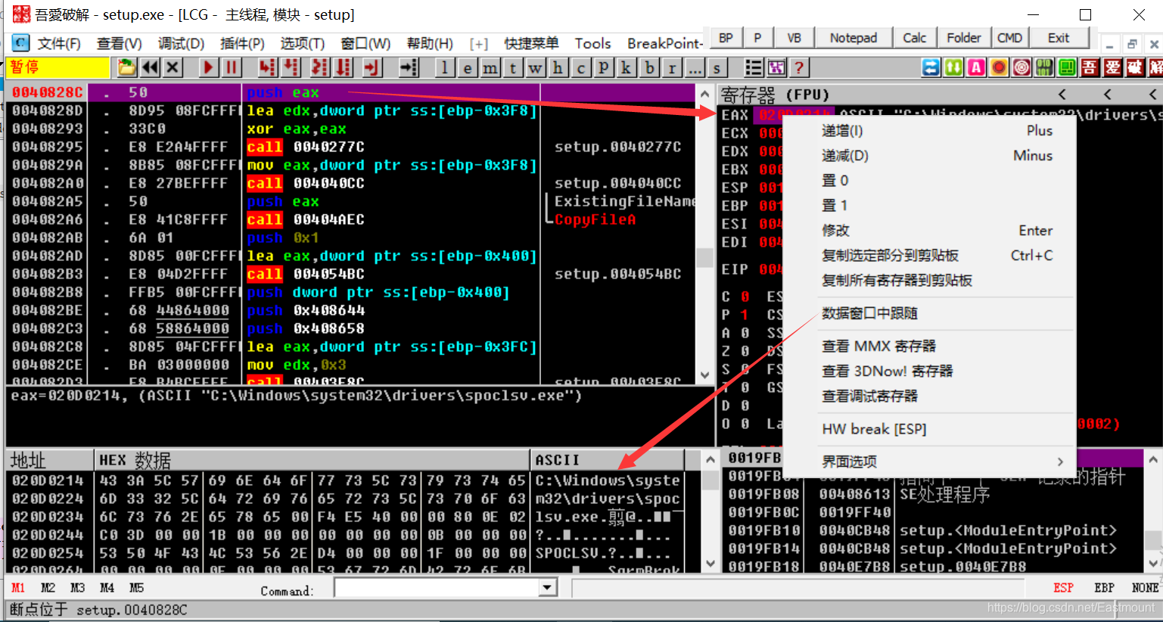Click the binary 010101 plugin icon
The width and height of the screenshot is (1163, 622).
(1044, 67)
